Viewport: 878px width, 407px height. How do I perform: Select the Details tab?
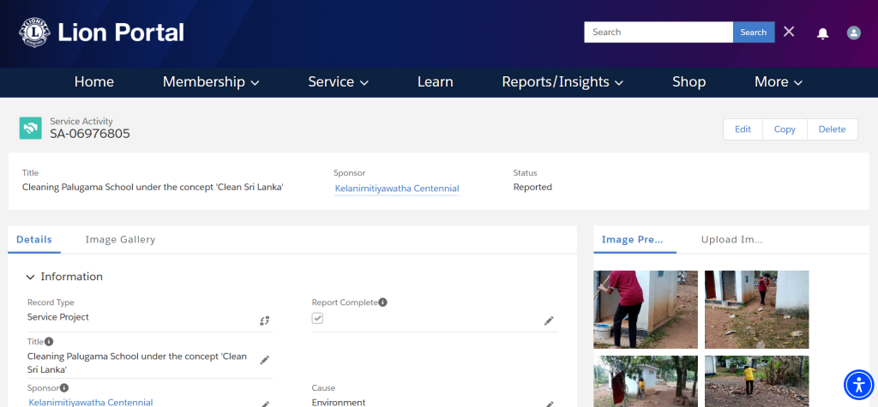click(34, 240)
